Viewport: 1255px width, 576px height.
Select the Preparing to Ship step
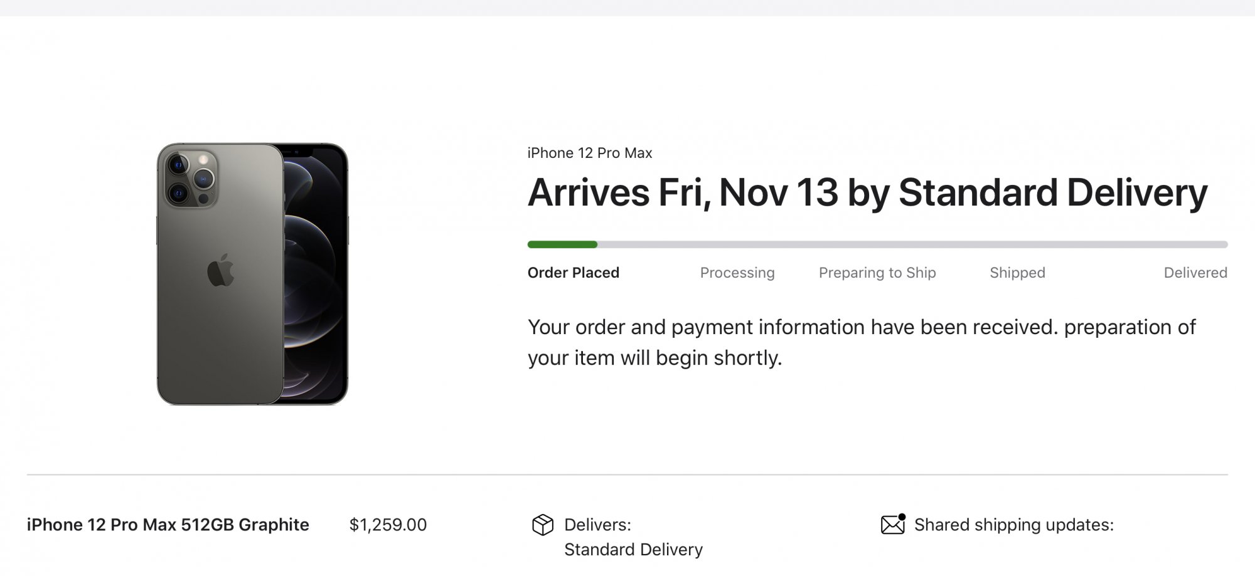click(877, 273)
